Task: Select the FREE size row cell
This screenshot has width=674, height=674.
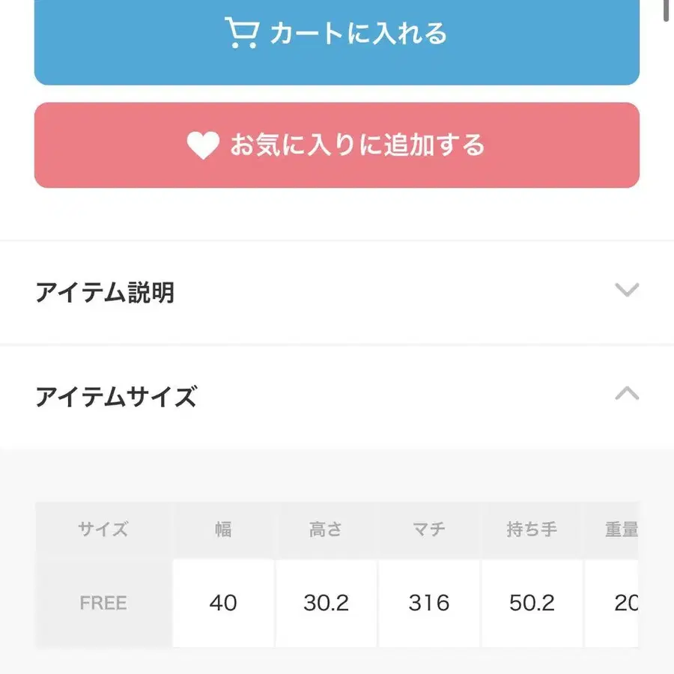Action: click(x=103, y=603)
